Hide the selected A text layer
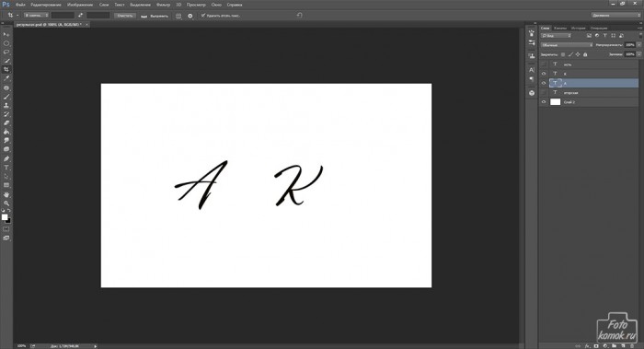 (x=544, y=83)
